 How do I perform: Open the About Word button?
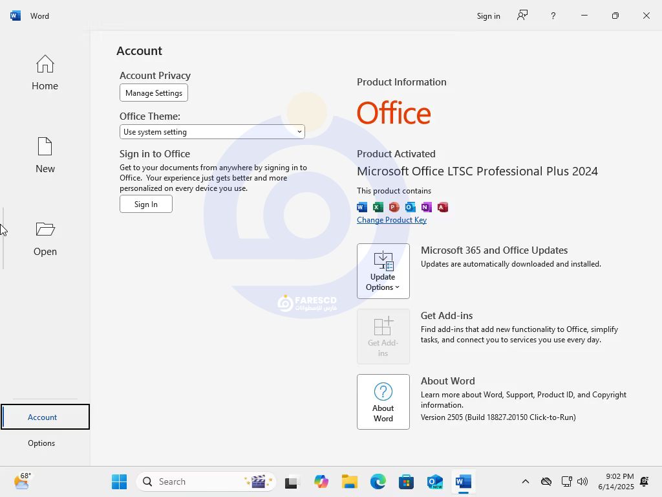[383, 401]
